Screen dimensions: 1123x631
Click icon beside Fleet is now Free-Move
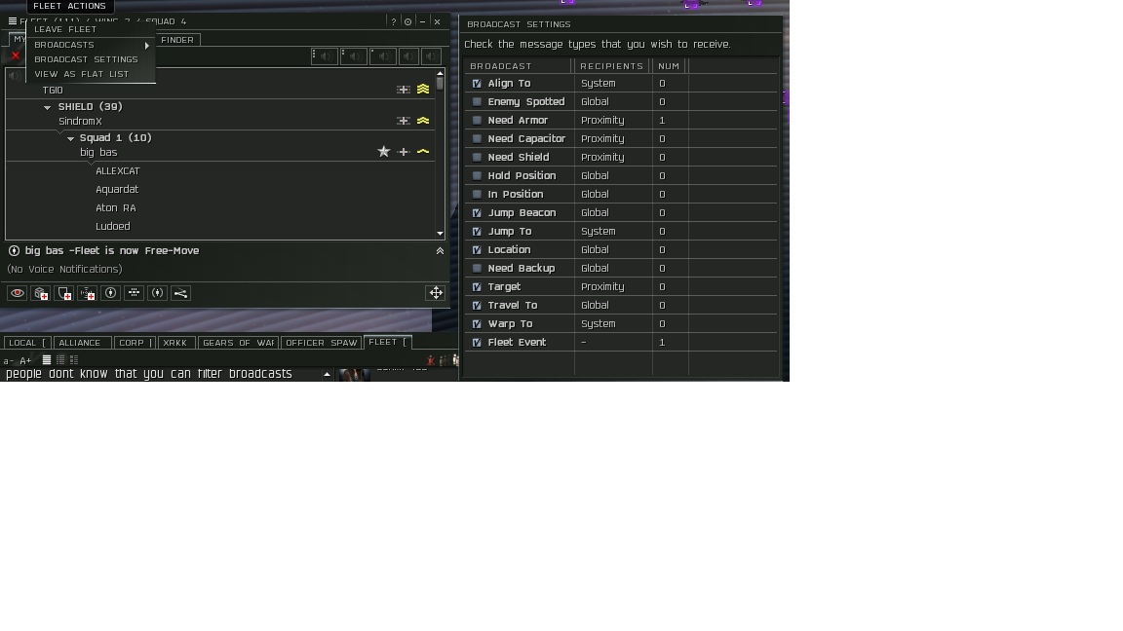[14, 250]
